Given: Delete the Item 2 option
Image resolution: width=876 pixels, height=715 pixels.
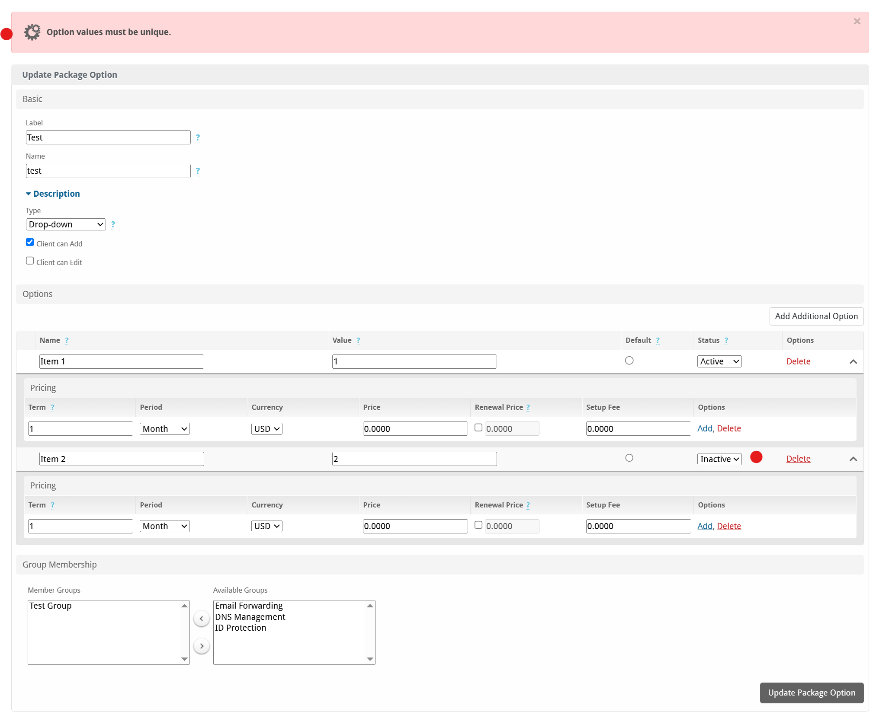Looking at the screenshot, I should [798, 459].
